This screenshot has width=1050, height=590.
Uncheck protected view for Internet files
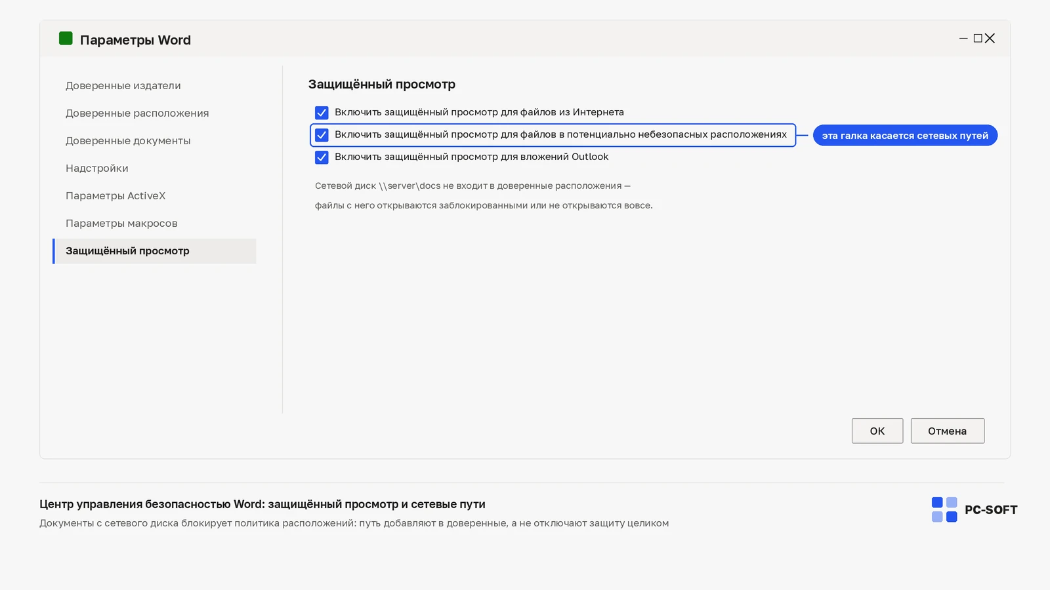click(x=322, y=113)
